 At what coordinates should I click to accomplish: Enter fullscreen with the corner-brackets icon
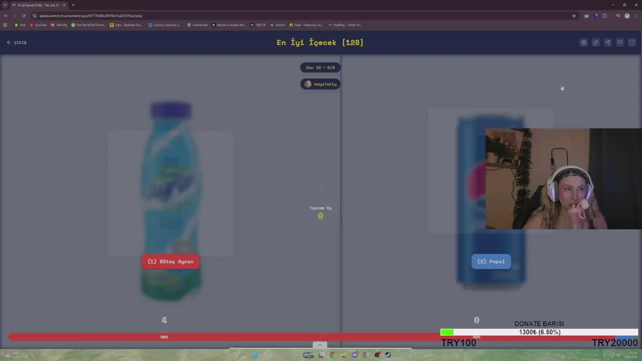tap(632, 43)
